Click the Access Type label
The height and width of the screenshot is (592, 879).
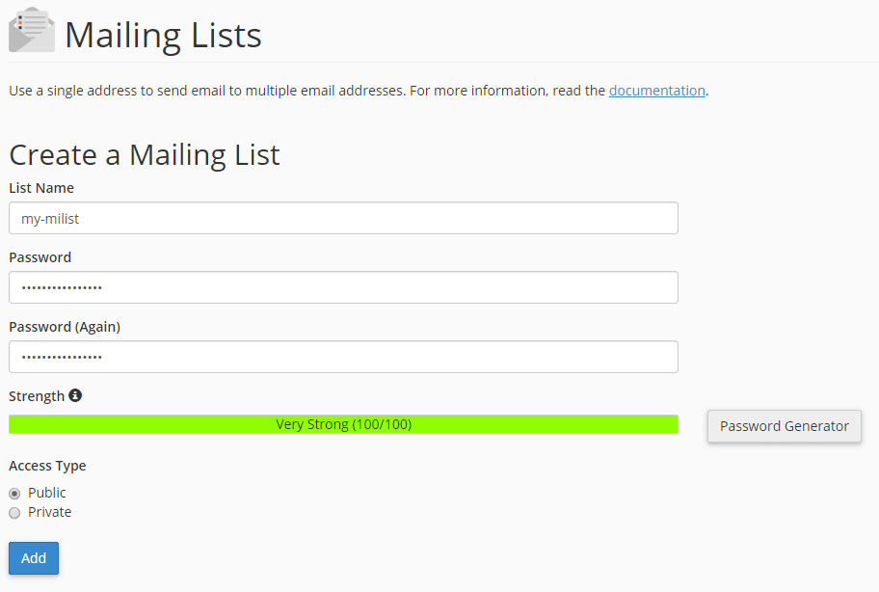pos(46,466)
